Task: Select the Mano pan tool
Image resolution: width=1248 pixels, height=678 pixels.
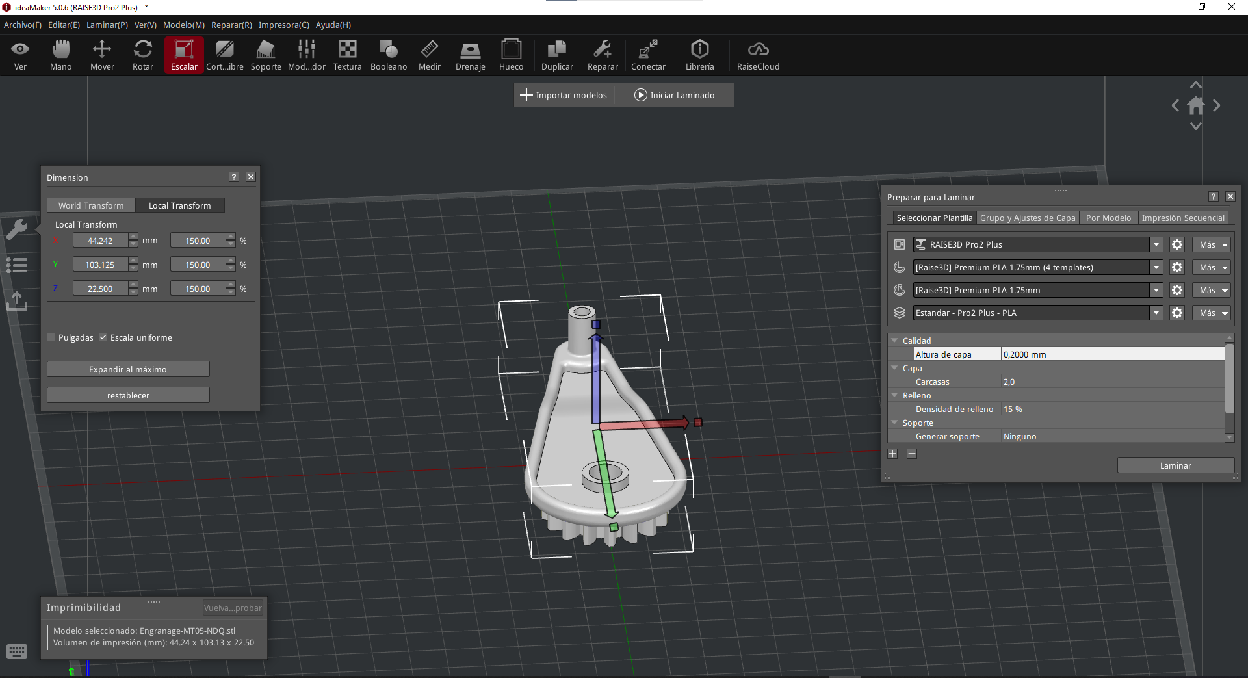Action: click(x=61, y=55)
